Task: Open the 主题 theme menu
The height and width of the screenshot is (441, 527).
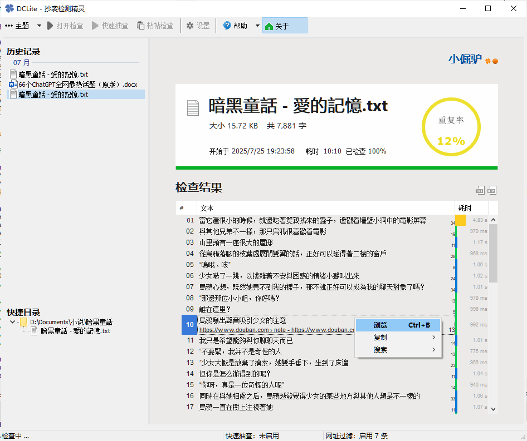Action: pos(17,26)
